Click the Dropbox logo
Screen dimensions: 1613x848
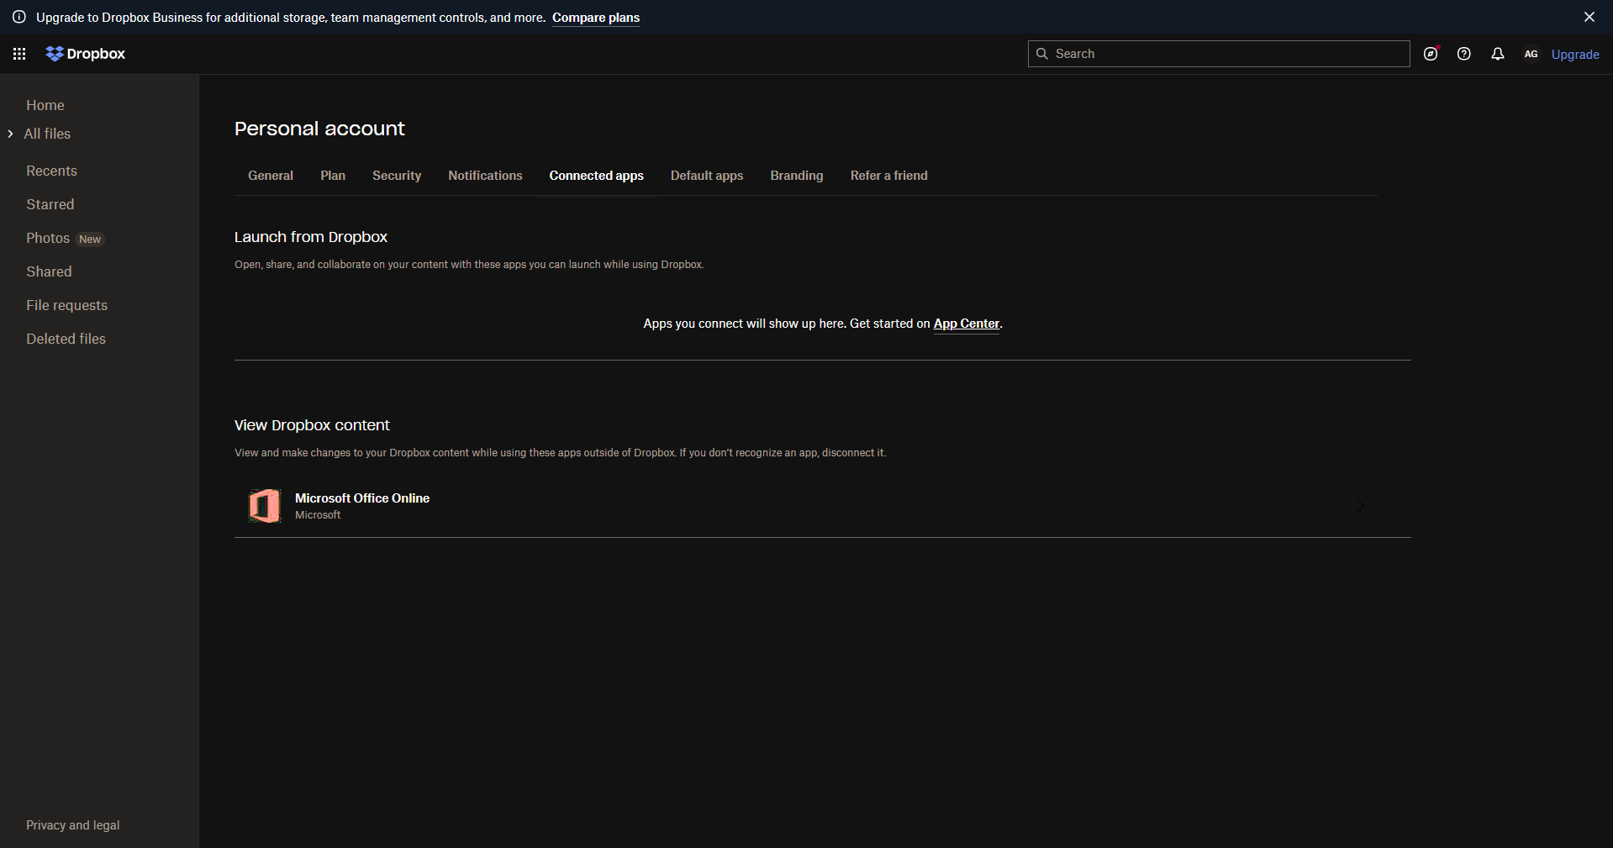pos(85,54)
